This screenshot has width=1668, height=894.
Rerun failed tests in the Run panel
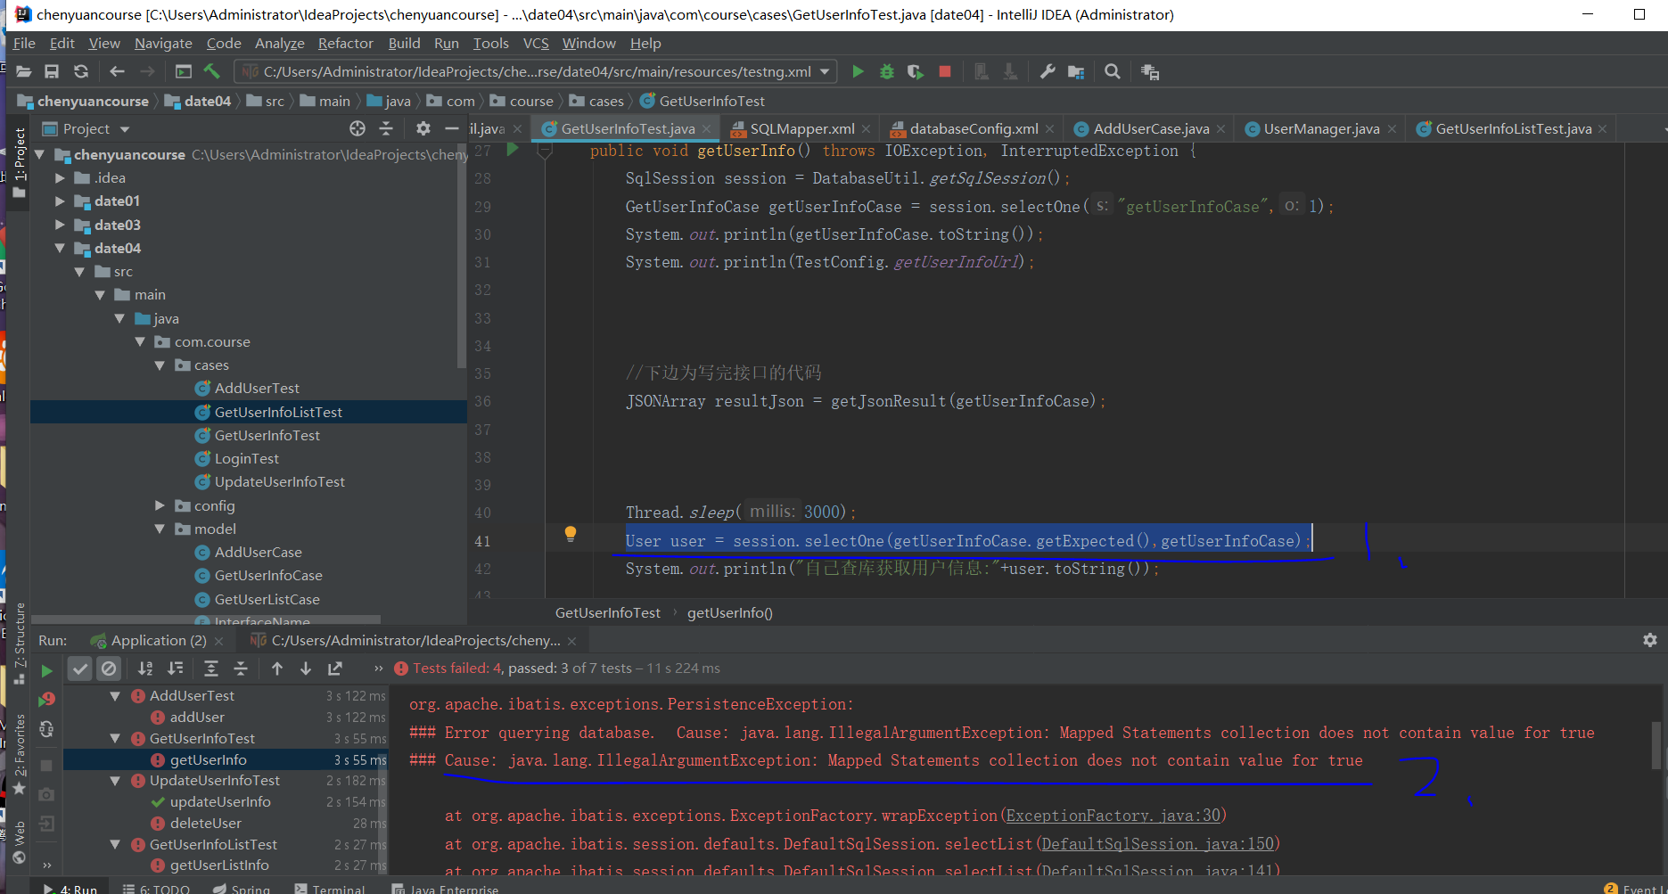tap(46, 701)
